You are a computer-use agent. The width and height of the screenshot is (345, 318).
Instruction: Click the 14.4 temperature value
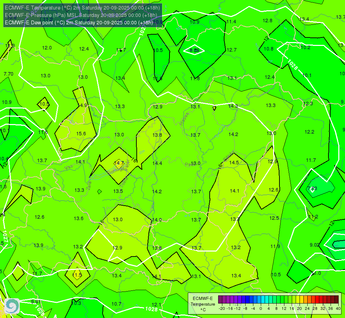click(x=157, y=163)
